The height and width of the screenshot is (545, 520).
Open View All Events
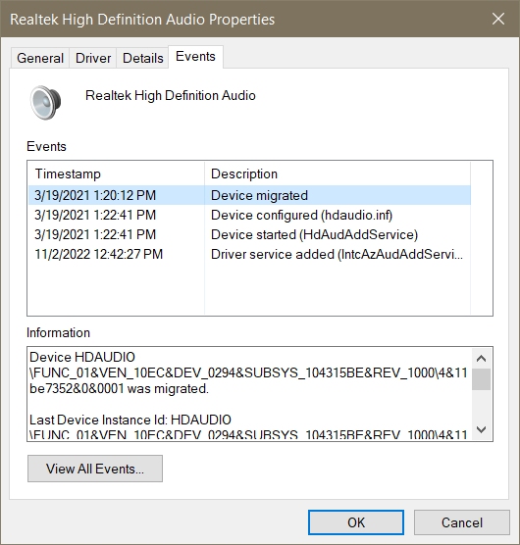tap(95, 469)
